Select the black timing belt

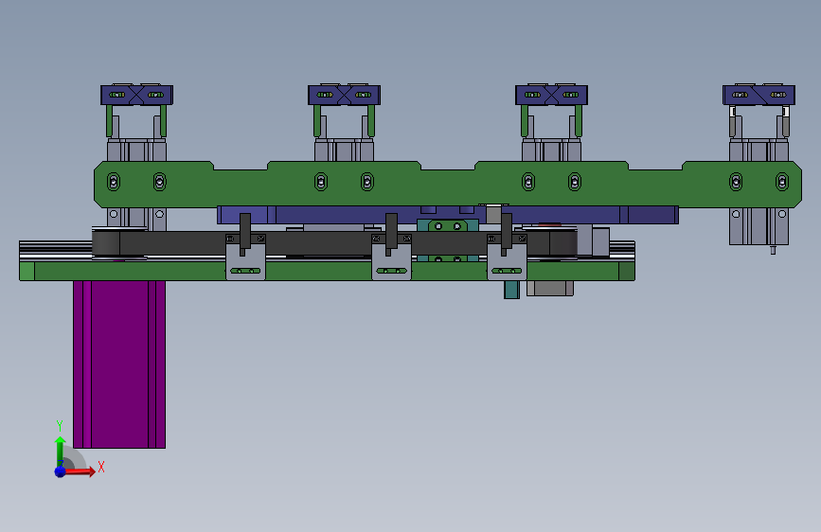(335, 243)
